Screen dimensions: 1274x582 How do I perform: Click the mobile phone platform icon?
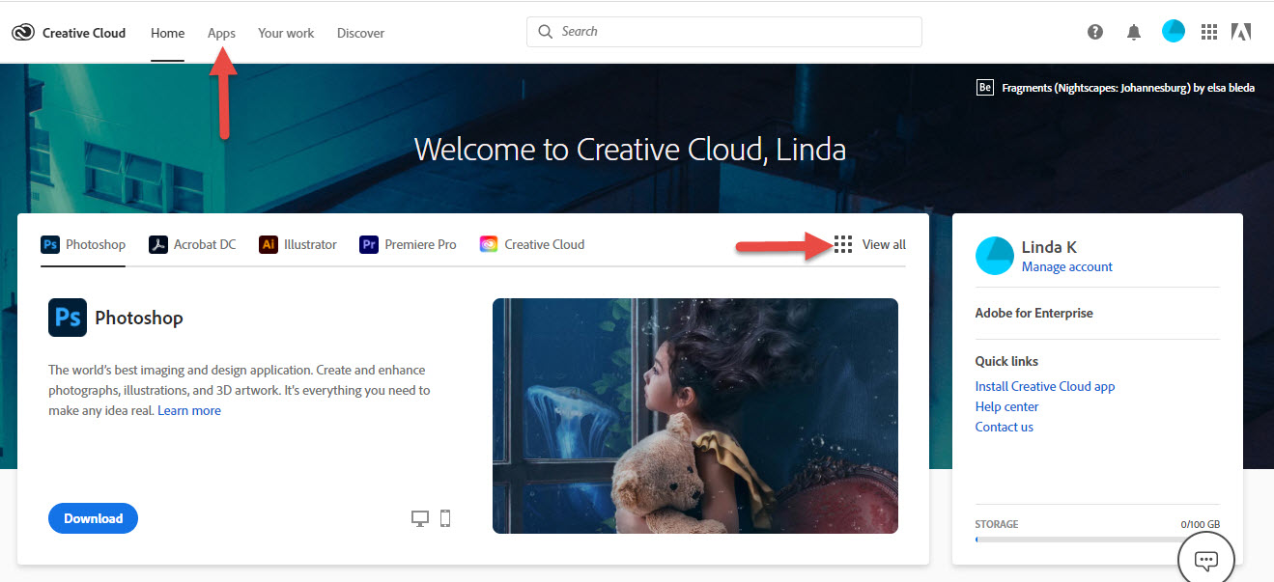[445, 518]
